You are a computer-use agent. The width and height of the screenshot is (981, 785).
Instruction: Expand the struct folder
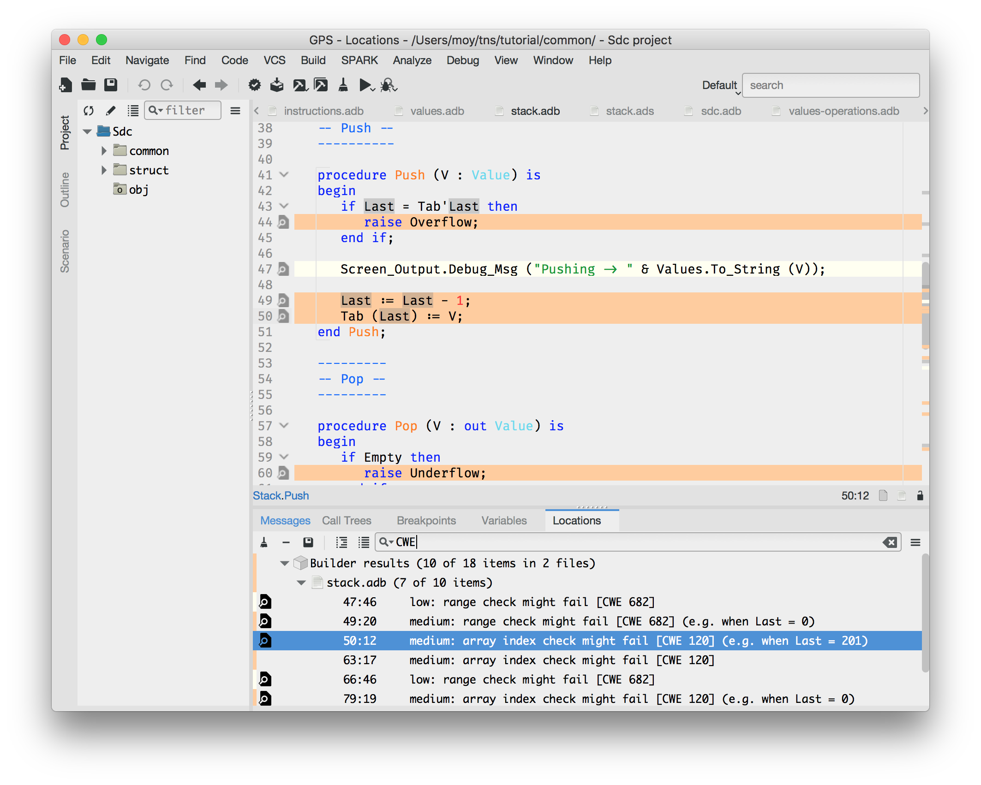click(x=104, y=170)
